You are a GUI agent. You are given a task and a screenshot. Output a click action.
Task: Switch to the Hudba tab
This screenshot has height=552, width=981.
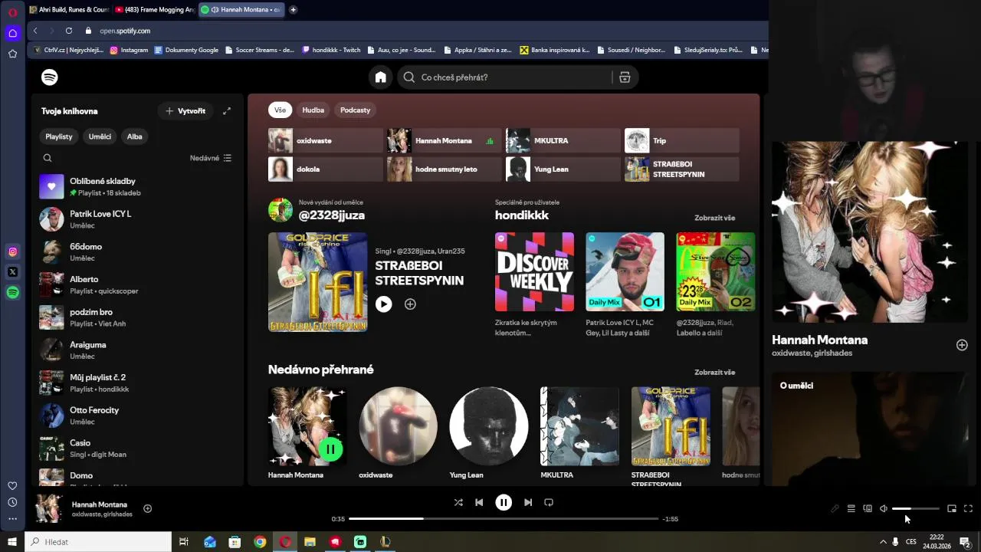pos(313,110)
